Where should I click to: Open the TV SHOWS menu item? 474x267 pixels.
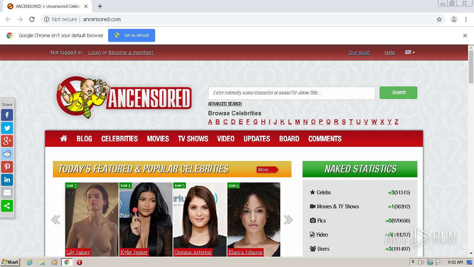[x=193, y=139]
